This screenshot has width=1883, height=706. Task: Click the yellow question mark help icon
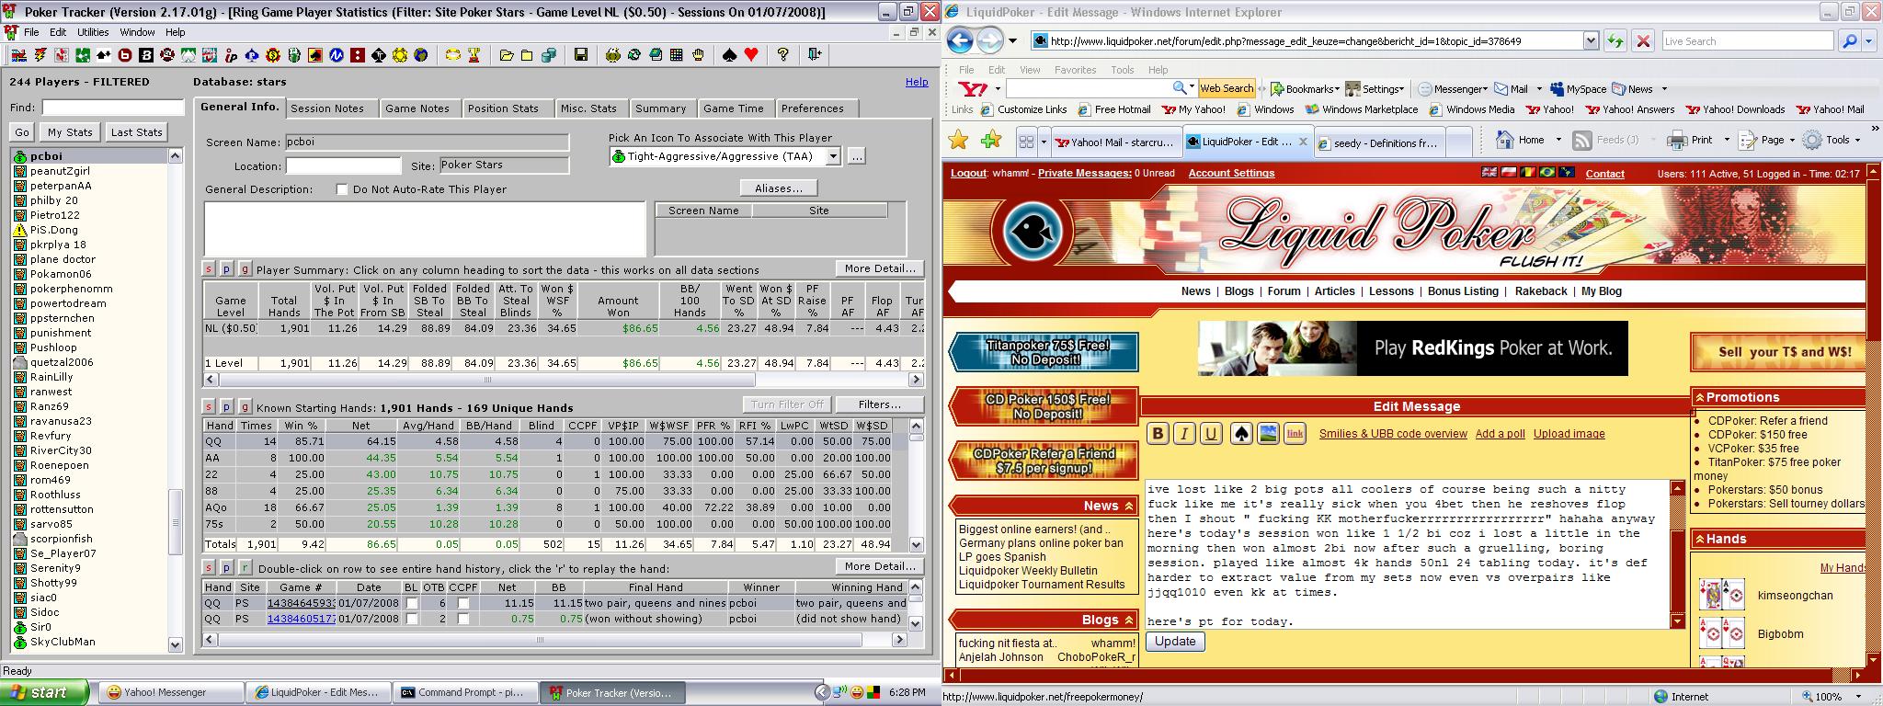(782, 55)
